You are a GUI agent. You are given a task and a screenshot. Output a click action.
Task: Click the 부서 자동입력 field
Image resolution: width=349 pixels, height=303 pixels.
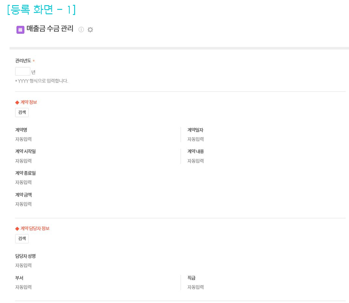[x=24, y=287]
